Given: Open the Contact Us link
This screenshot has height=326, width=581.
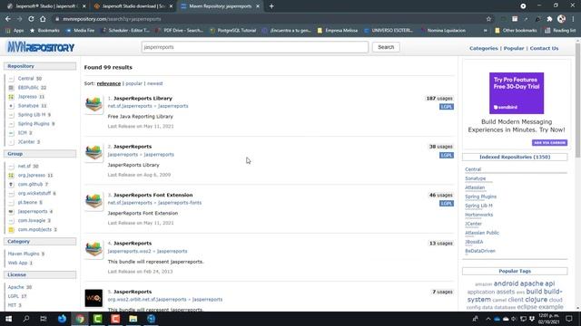Looking at the screenshot, I should 544,48.
